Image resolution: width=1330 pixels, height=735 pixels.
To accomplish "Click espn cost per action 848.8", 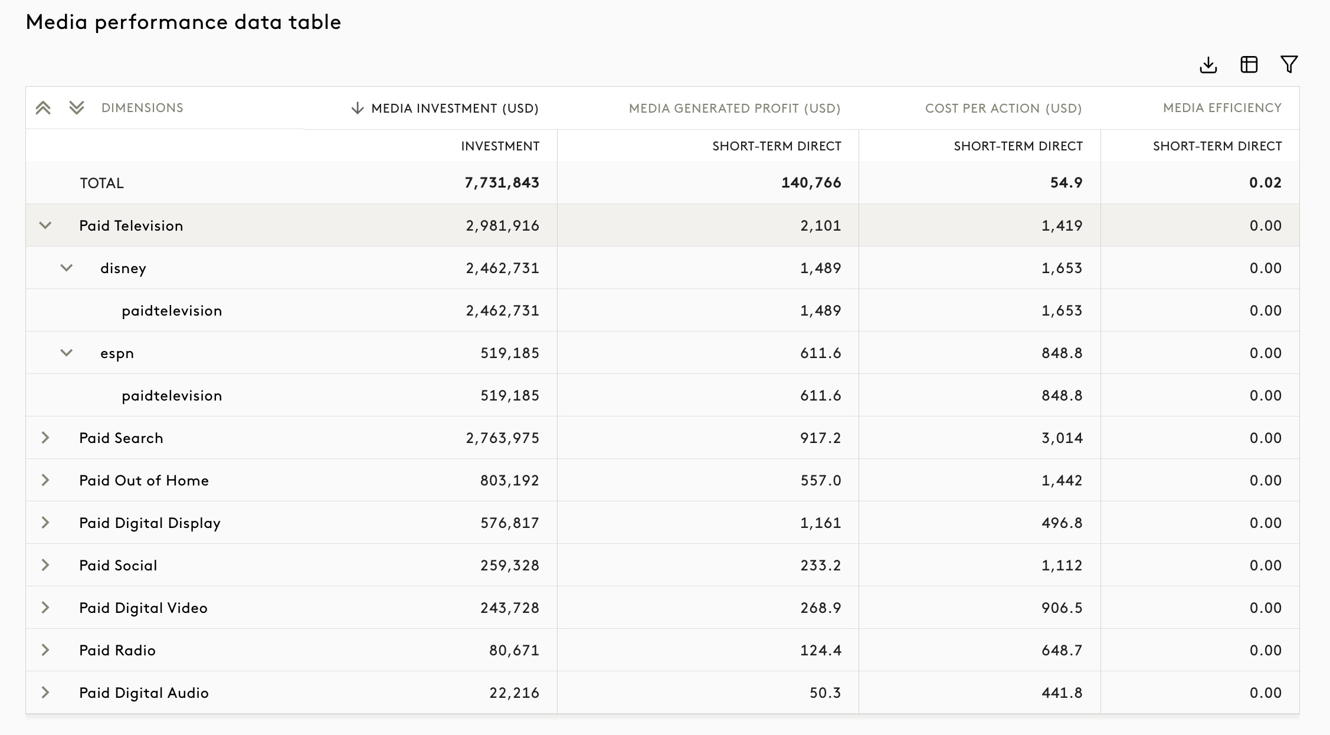I will (x=1062, y=353).
